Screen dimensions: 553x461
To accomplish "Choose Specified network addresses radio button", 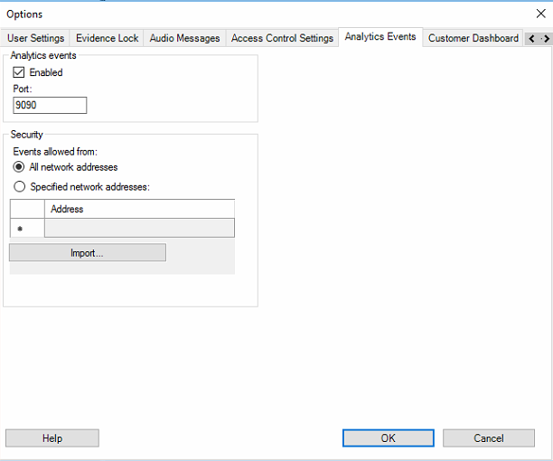I will pyautogui.click(x=19, y=187).
